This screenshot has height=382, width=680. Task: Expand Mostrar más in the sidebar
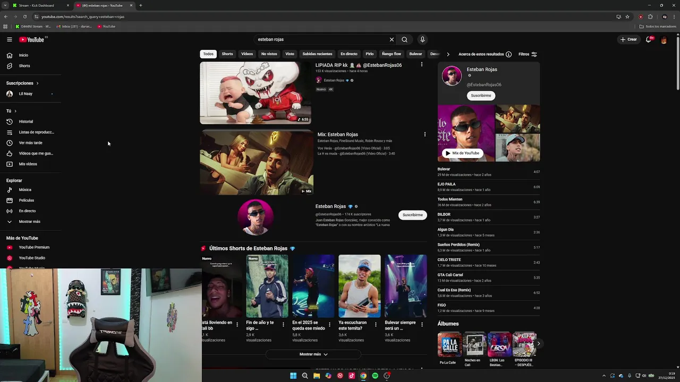click(x=31, y=221)
